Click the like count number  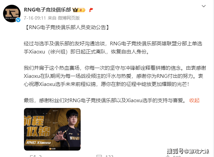coord(177,156)
